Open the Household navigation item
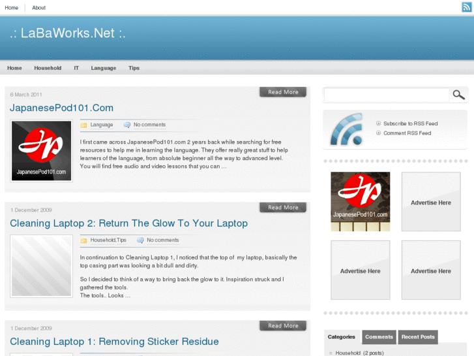474x356 pixels. pos(48,68)
